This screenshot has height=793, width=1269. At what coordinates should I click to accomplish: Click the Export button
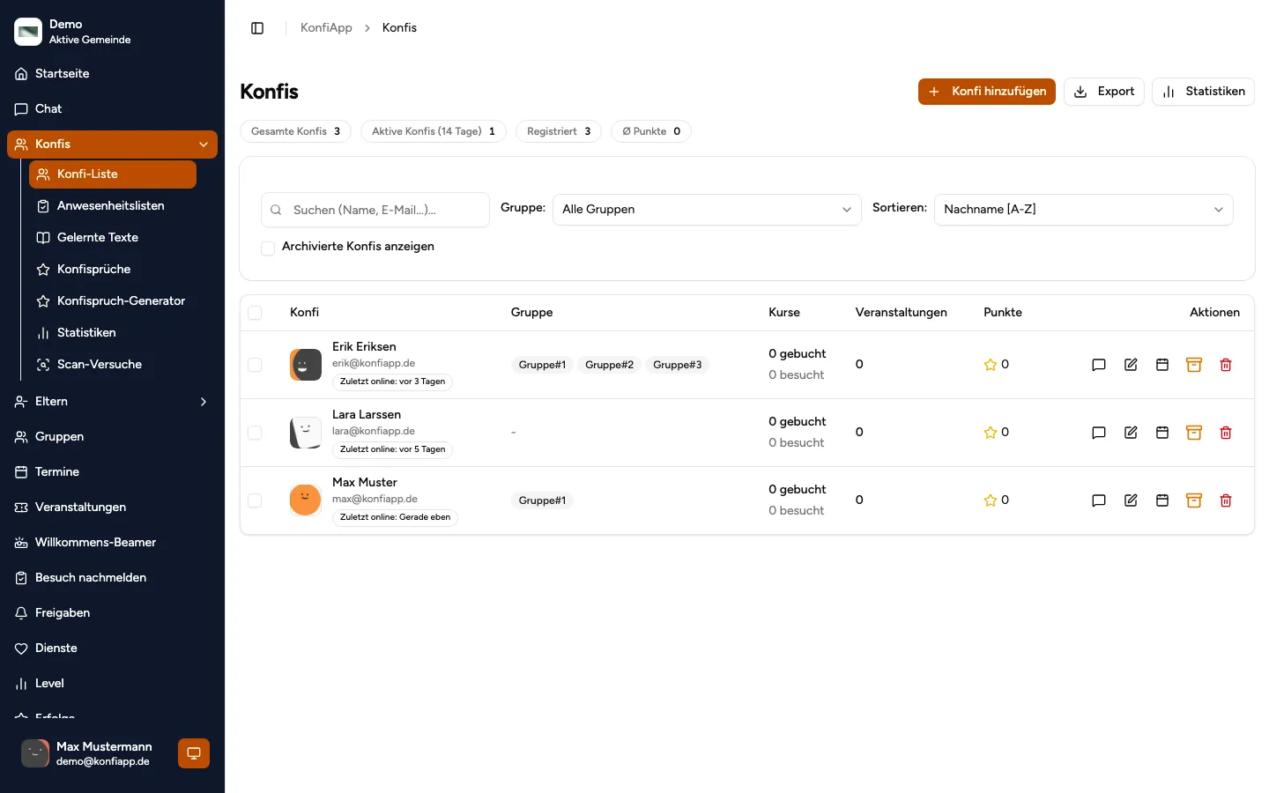coord(1104,92)
